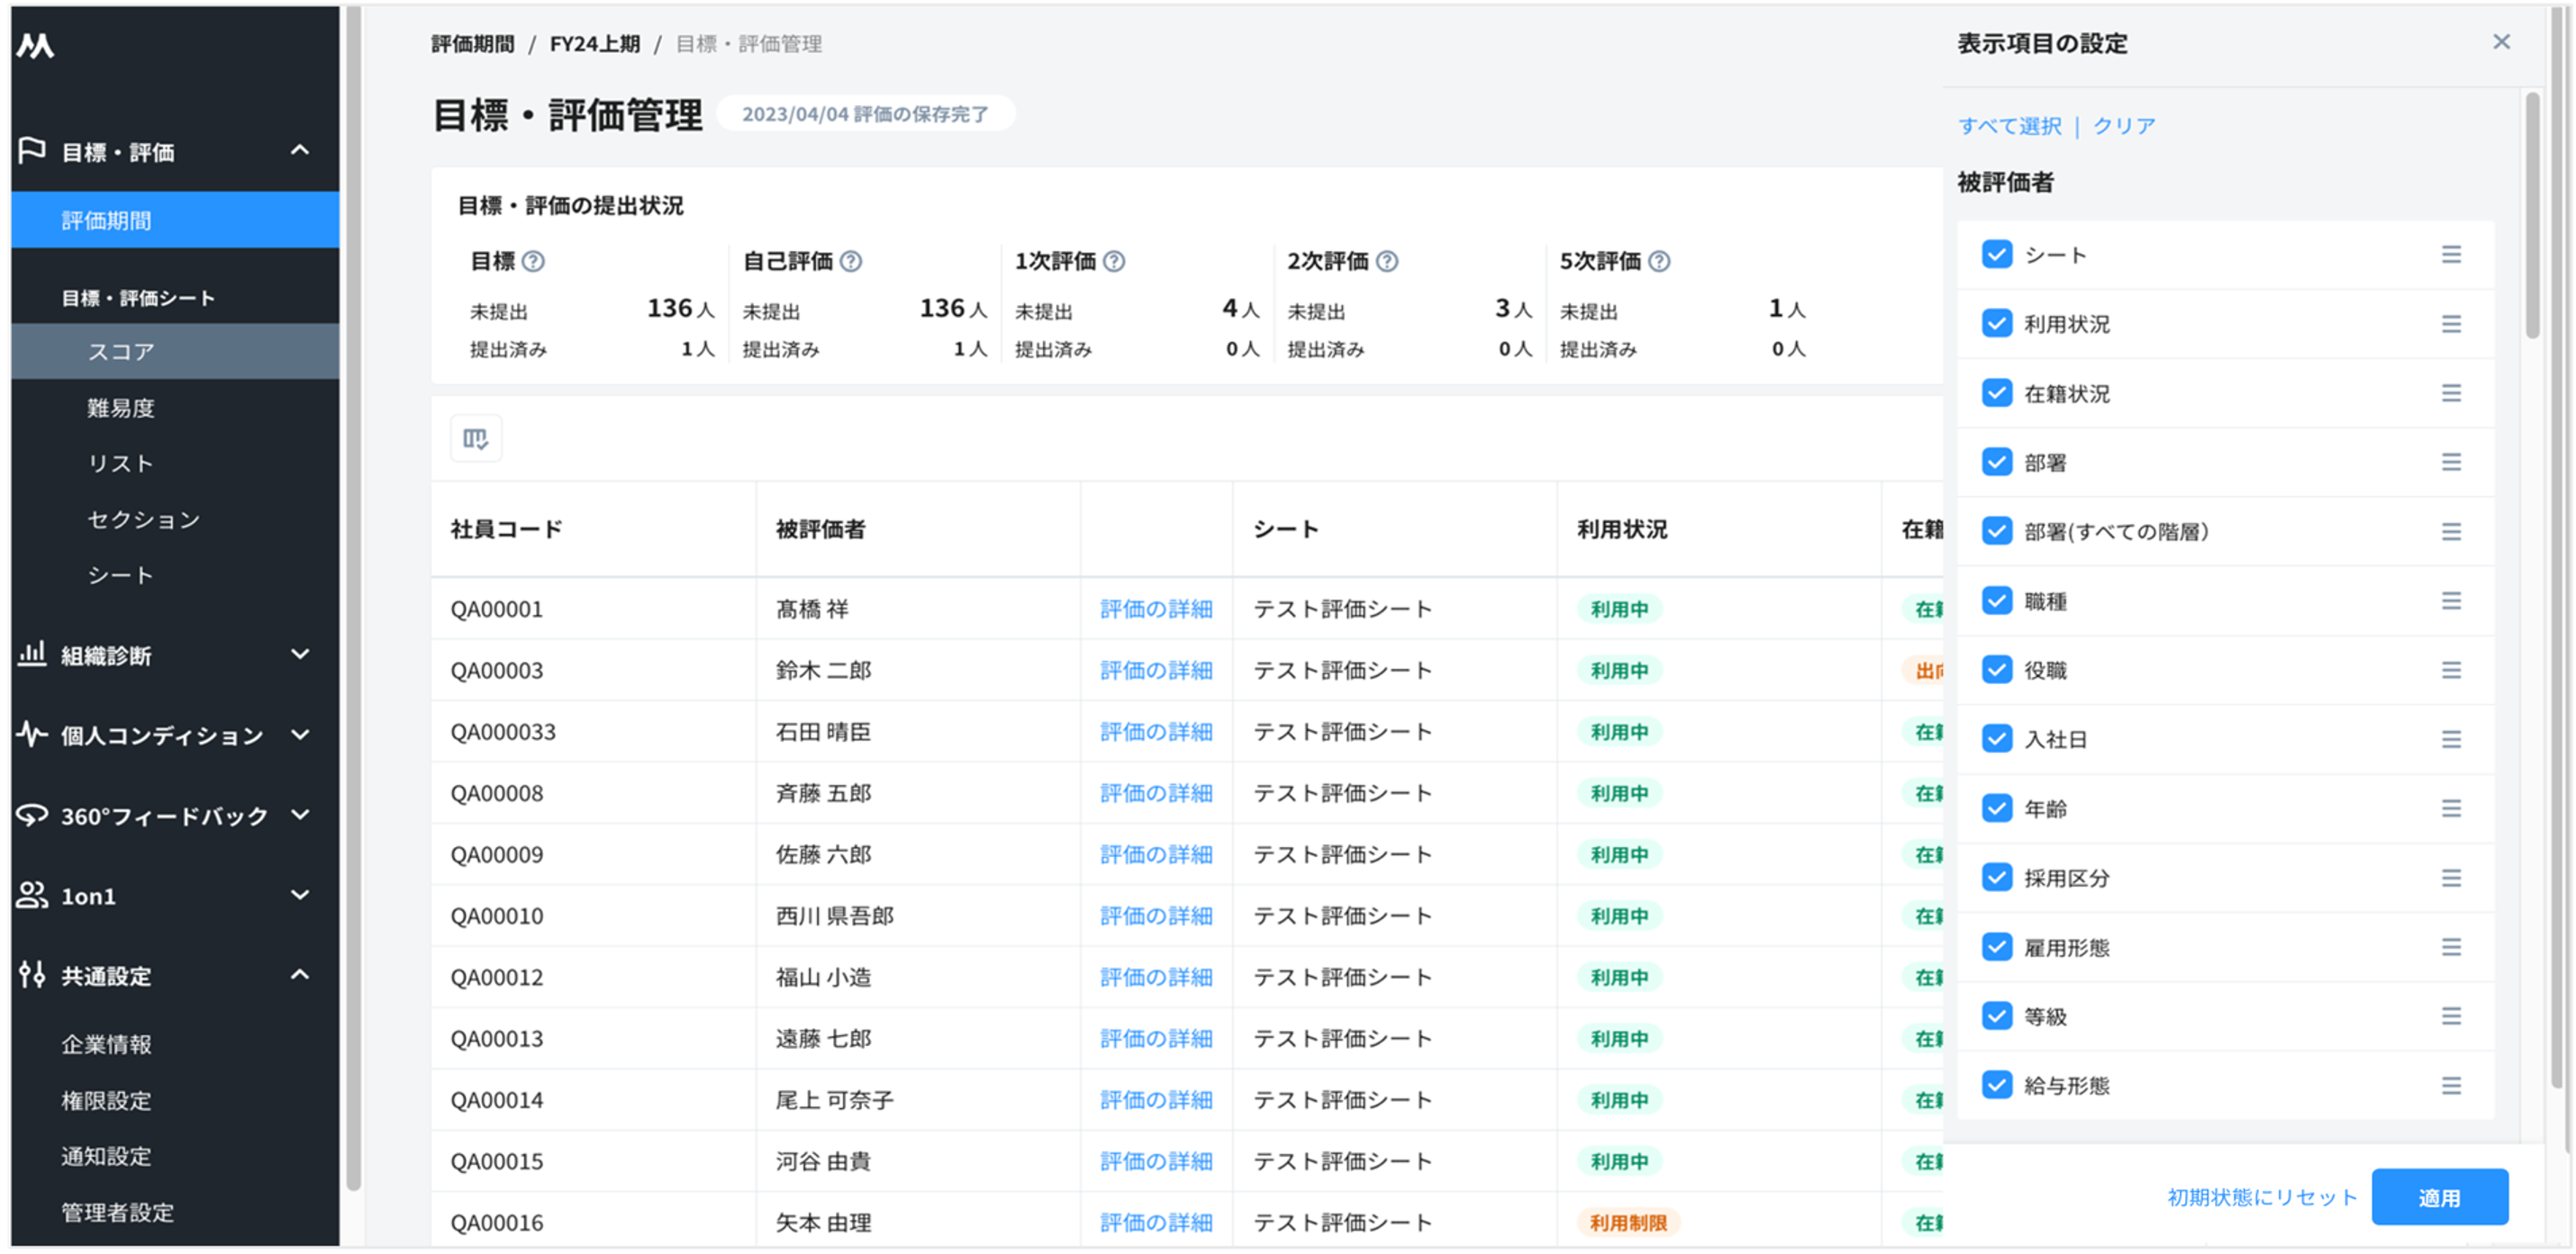Select スコア in the sidebar menu

[120, 351]
